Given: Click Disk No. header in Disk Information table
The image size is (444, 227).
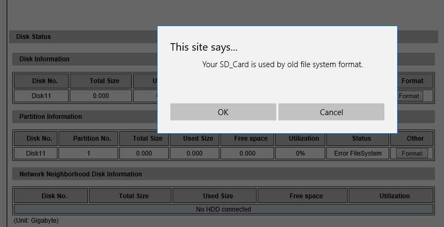Looking at the screenshot, I should [x=41, y=81].
